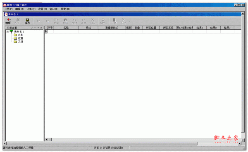Screen dimensions: 248x152
Task: Open the 设置(S) menu
Action: [x=43, y=9]
